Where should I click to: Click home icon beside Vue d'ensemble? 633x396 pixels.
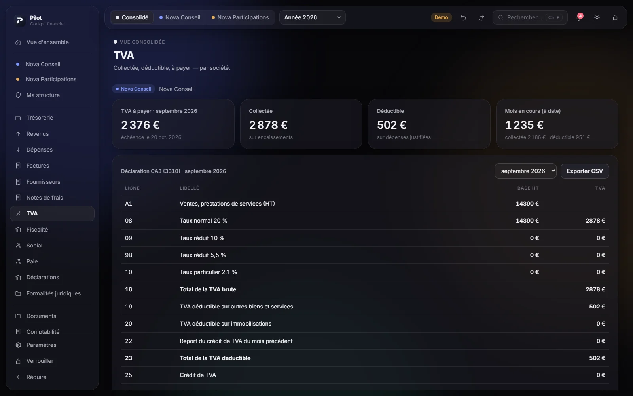click(18, 42)
